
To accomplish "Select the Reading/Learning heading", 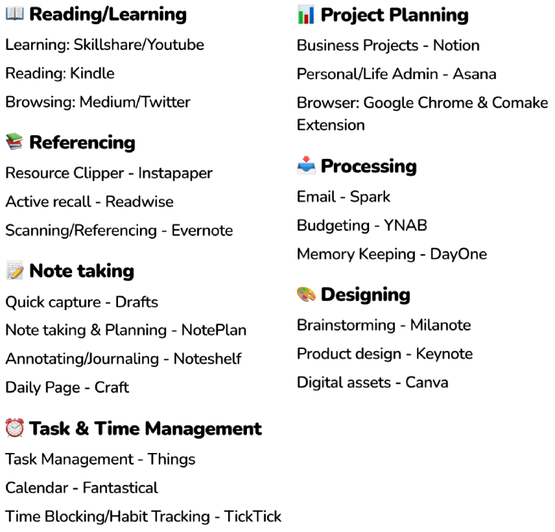I will (108, 15).
